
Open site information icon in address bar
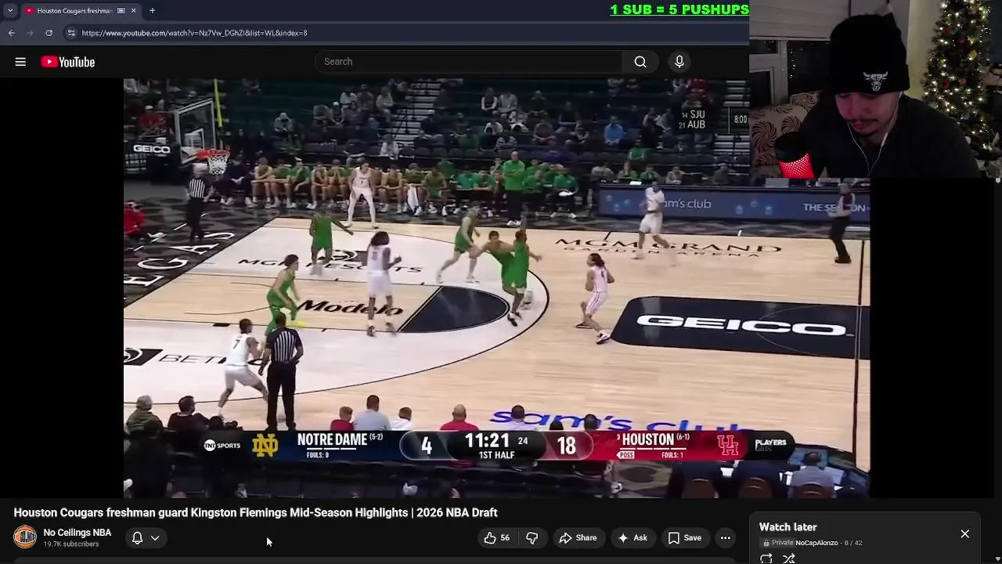[x=71, y=33]
